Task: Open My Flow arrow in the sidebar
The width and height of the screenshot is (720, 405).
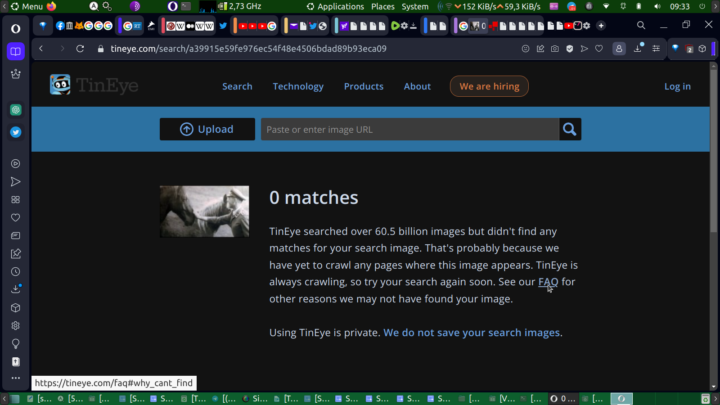Action: (x=16, y=182)
